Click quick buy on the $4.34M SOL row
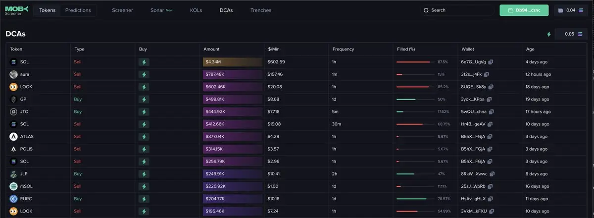 pos(144,62)
